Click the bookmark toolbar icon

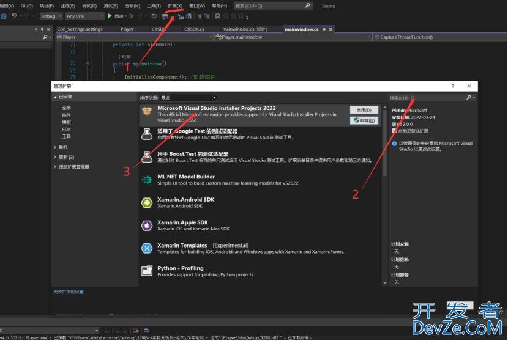pyautogui.click(x=217, y=16)
